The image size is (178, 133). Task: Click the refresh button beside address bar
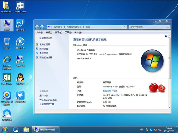125,27
